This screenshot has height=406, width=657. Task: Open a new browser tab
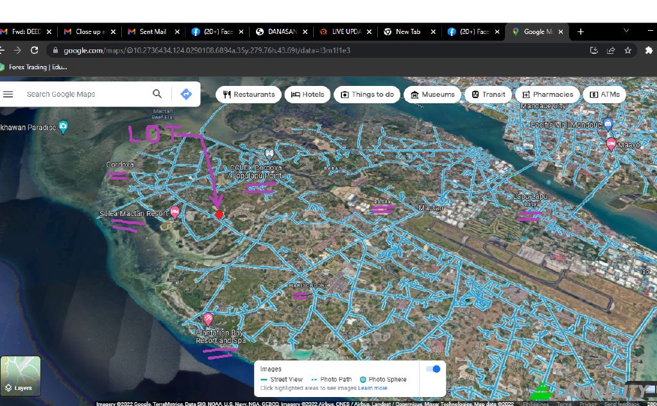pos(581,31)
